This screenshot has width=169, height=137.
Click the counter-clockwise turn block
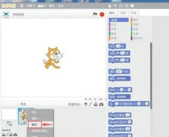119,60
